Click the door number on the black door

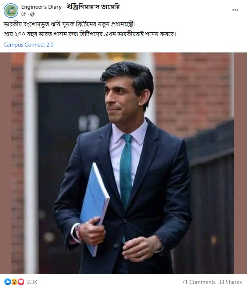coord(89,123)
